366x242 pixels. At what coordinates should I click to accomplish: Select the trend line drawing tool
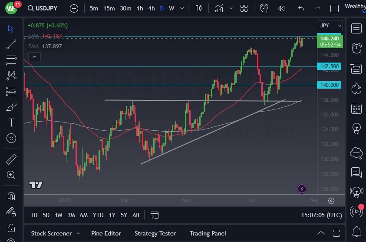[11, 44]
